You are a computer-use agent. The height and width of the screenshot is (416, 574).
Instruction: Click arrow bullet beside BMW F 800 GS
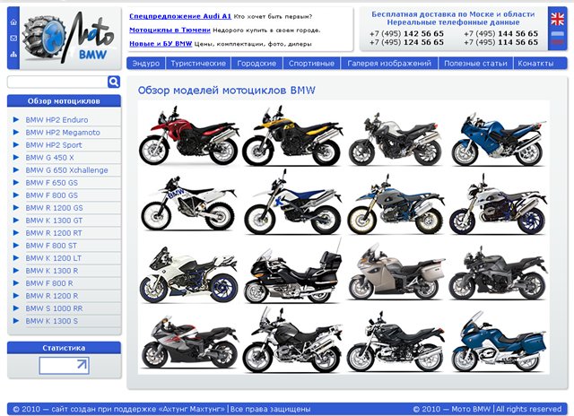point(16,195)
